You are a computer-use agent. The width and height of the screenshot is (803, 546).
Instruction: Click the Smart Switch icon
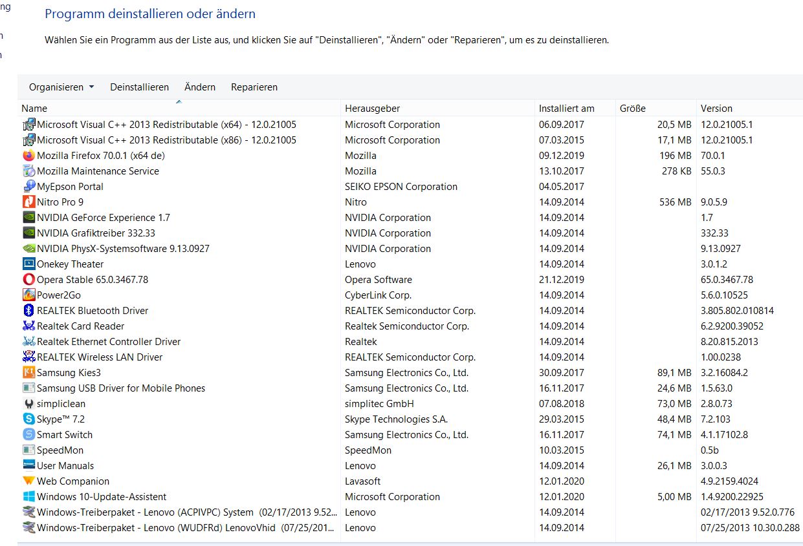(x=28, y=434)
